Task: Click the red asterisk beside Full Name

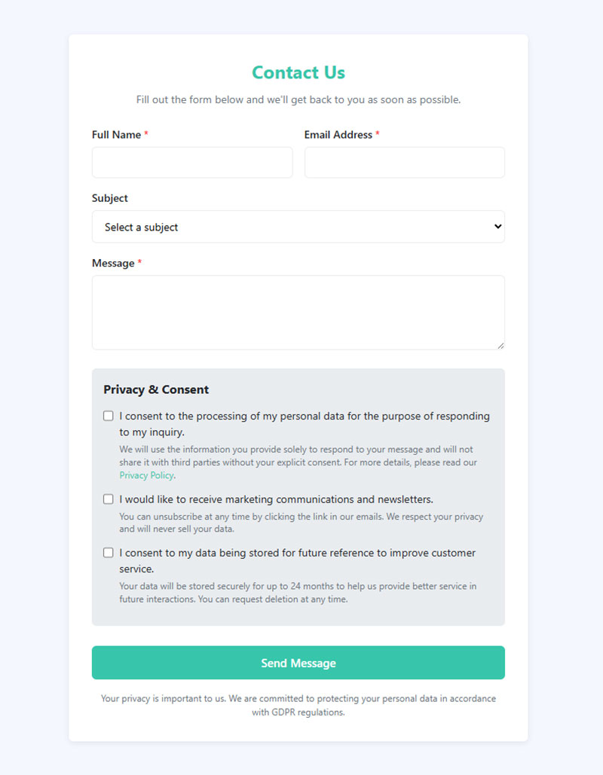Action: [x=148, y=133]
